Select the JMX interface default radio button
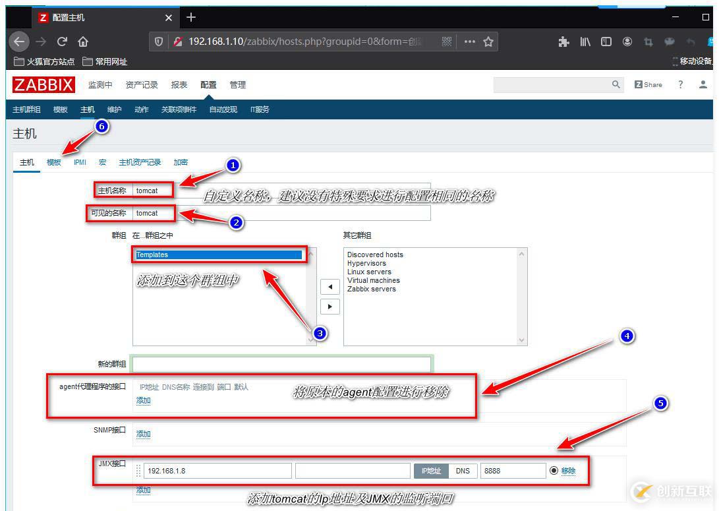This screenshot has width=719, height=511. tap(554, 471)
